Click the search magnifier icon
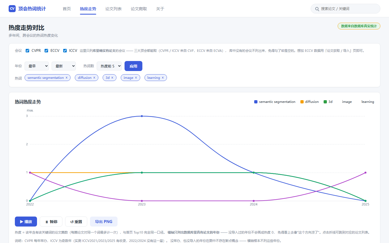 [317, 9]
